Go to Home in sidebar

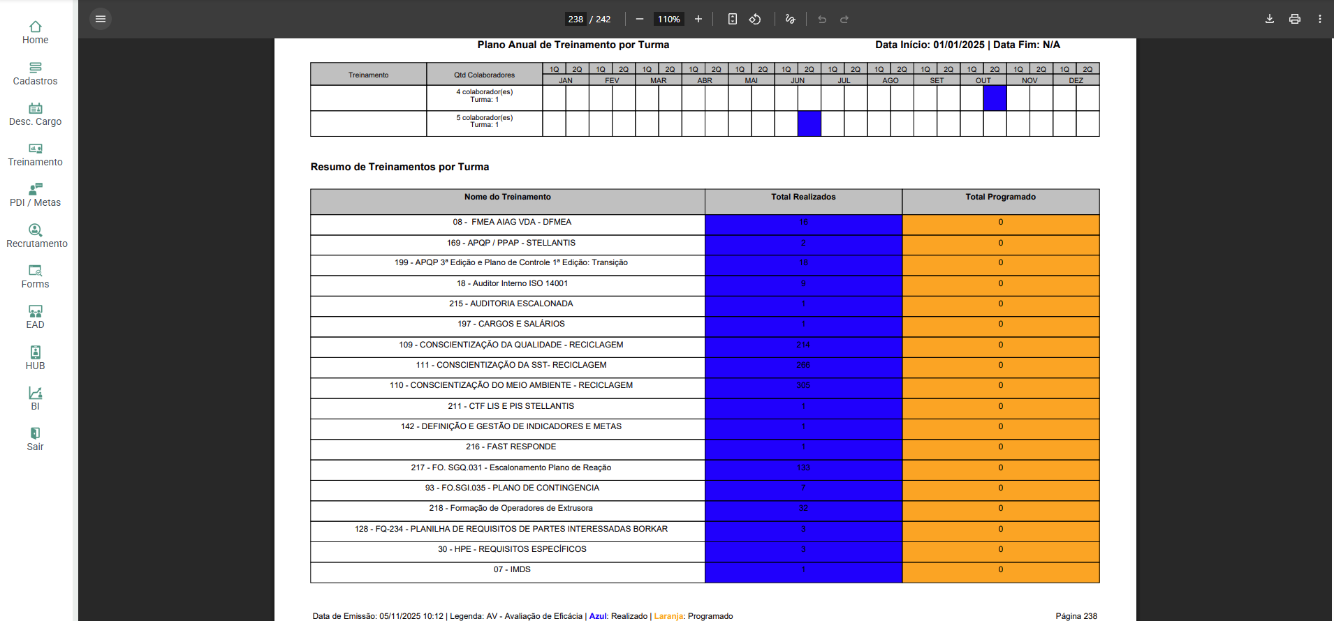[35, 32]
